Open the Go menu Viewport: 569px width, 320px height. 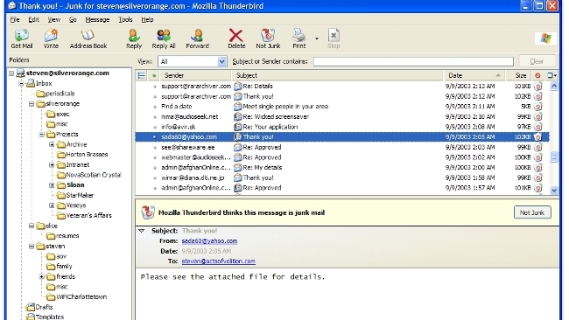coord(73,19)
